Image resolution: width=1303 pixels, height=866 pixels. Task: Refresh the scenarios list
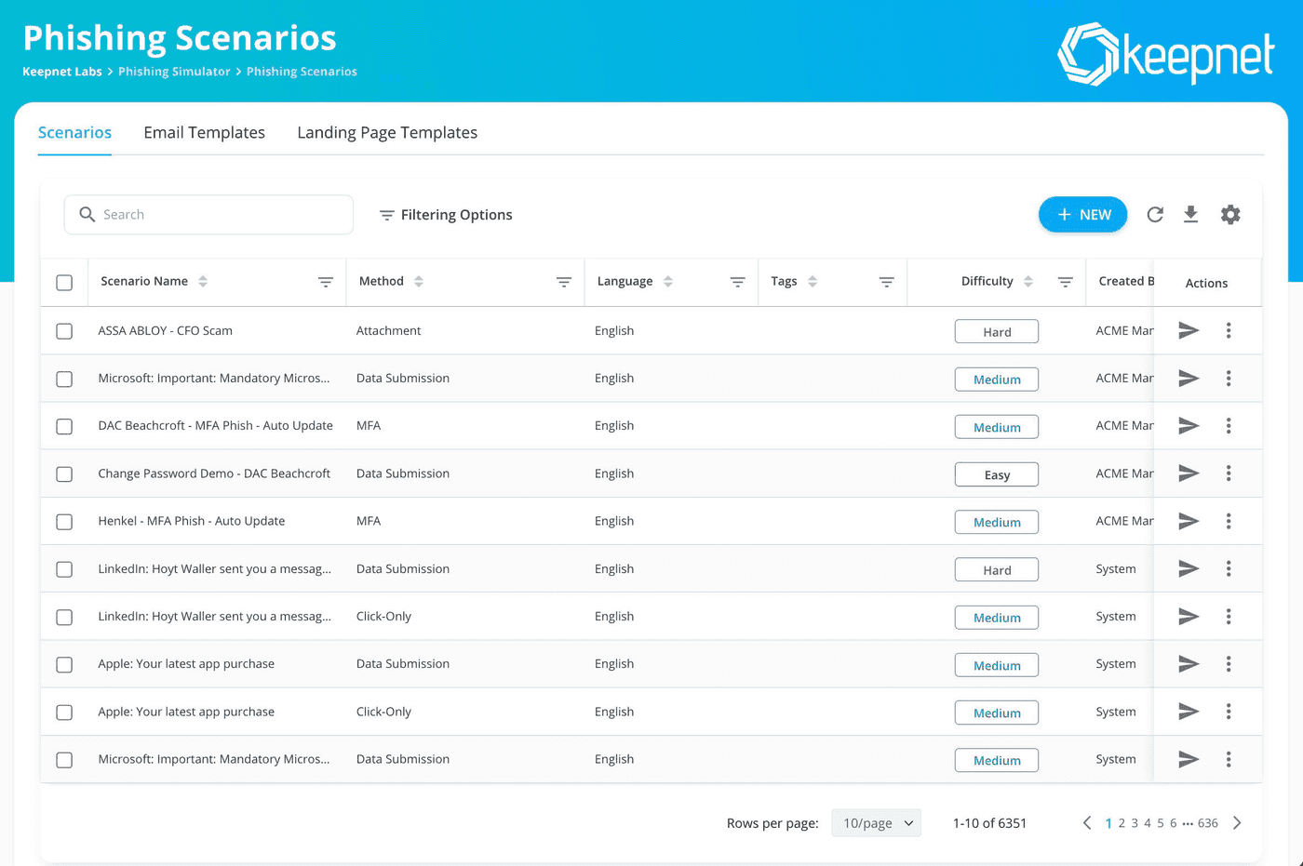[x=1155, y=215]
